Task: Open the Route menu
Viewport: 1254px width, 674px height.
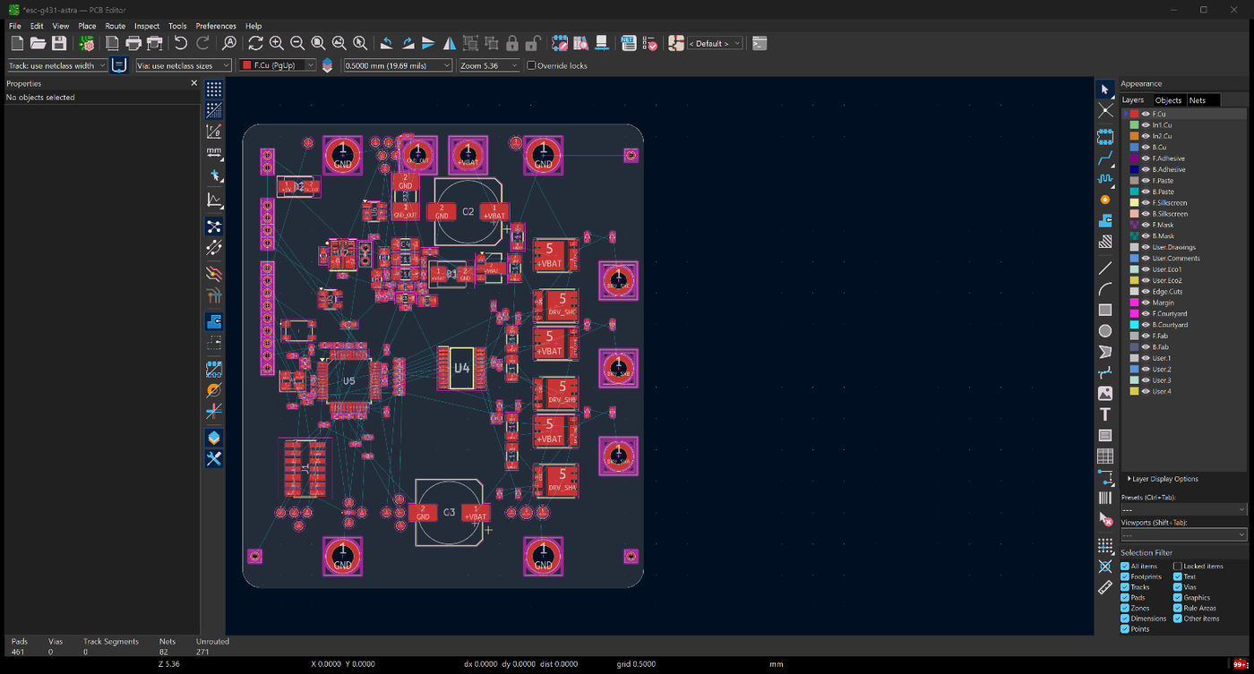Action: 115,26
